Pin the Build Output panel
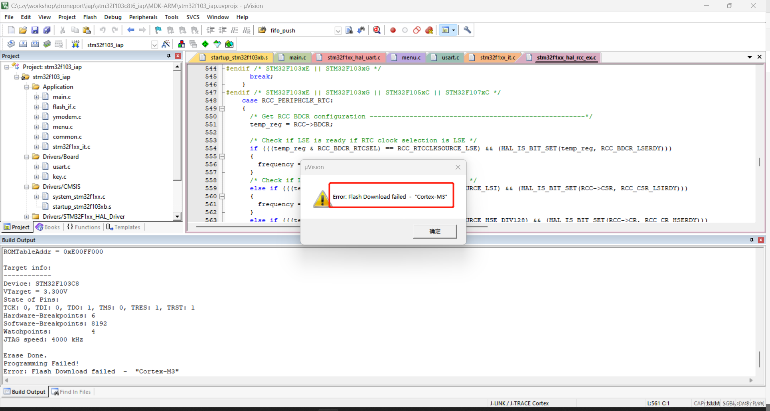Screen dimensions: 770x411 (x=752, y=240)
